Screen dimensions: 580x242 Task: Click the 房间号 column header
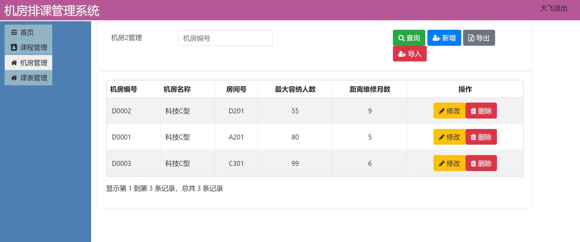(236, 89)
